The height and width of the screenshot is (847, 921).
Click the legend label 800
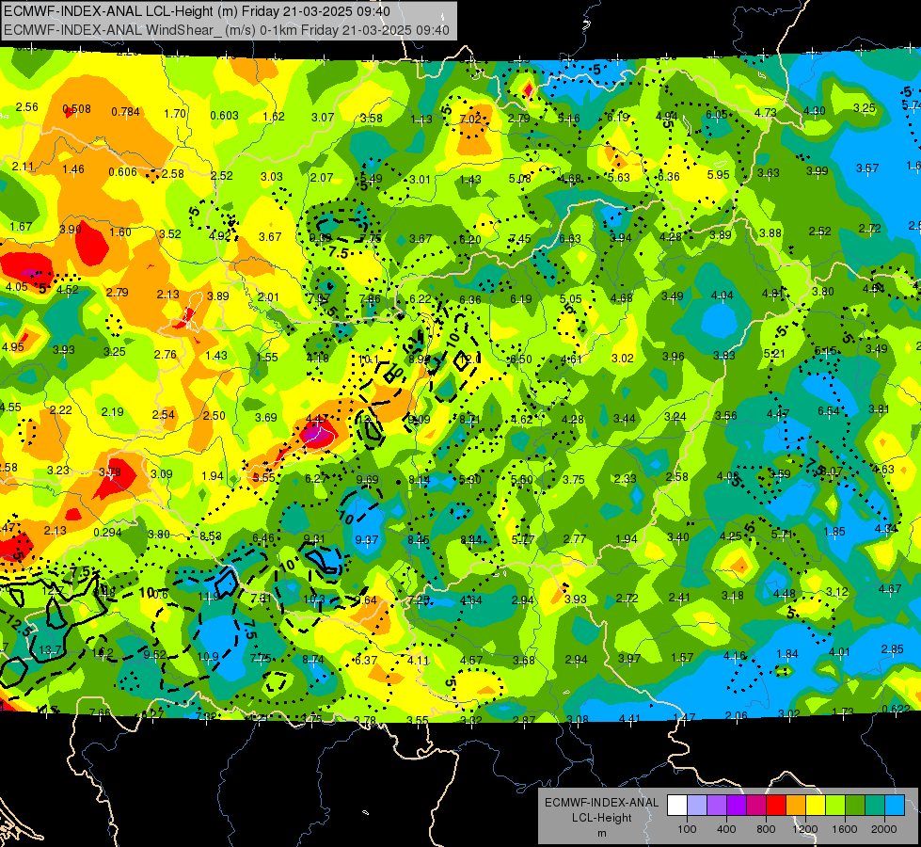click(766, 829)
